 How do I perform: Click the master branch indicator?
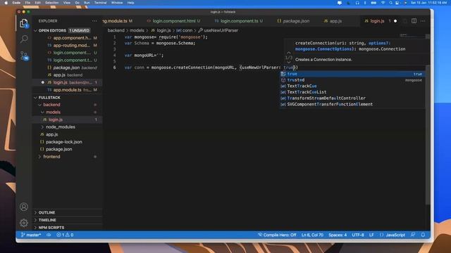point(31,235)
